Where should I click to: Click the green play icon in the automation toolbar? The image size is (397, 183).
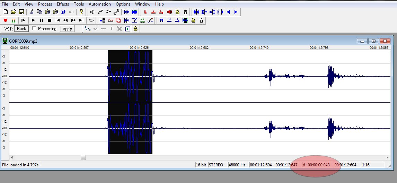click(127, 29)
